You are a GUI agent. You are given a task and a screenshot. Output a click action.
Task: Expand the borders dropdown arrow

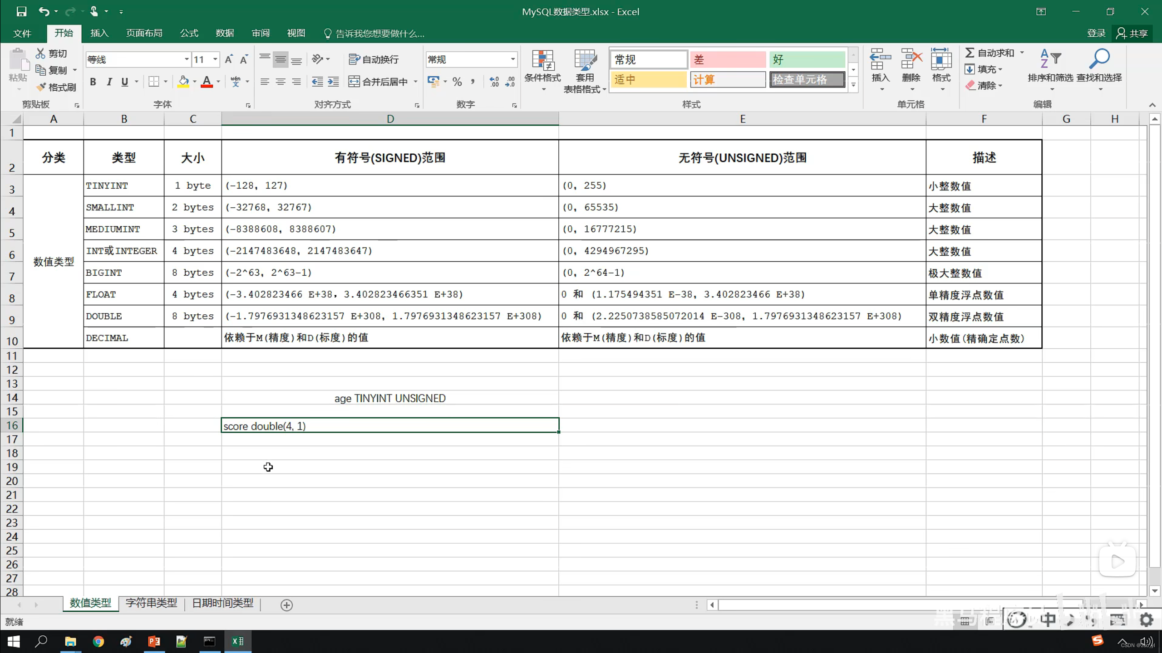166,82
